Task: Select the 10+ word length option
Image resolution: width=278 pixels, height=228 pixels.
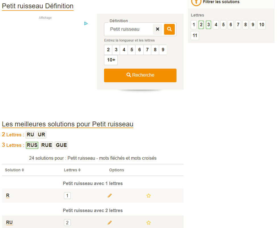Action: click(x=111, y=60)
